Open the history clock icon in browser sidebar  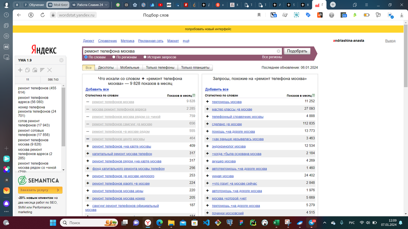[6, 15]
